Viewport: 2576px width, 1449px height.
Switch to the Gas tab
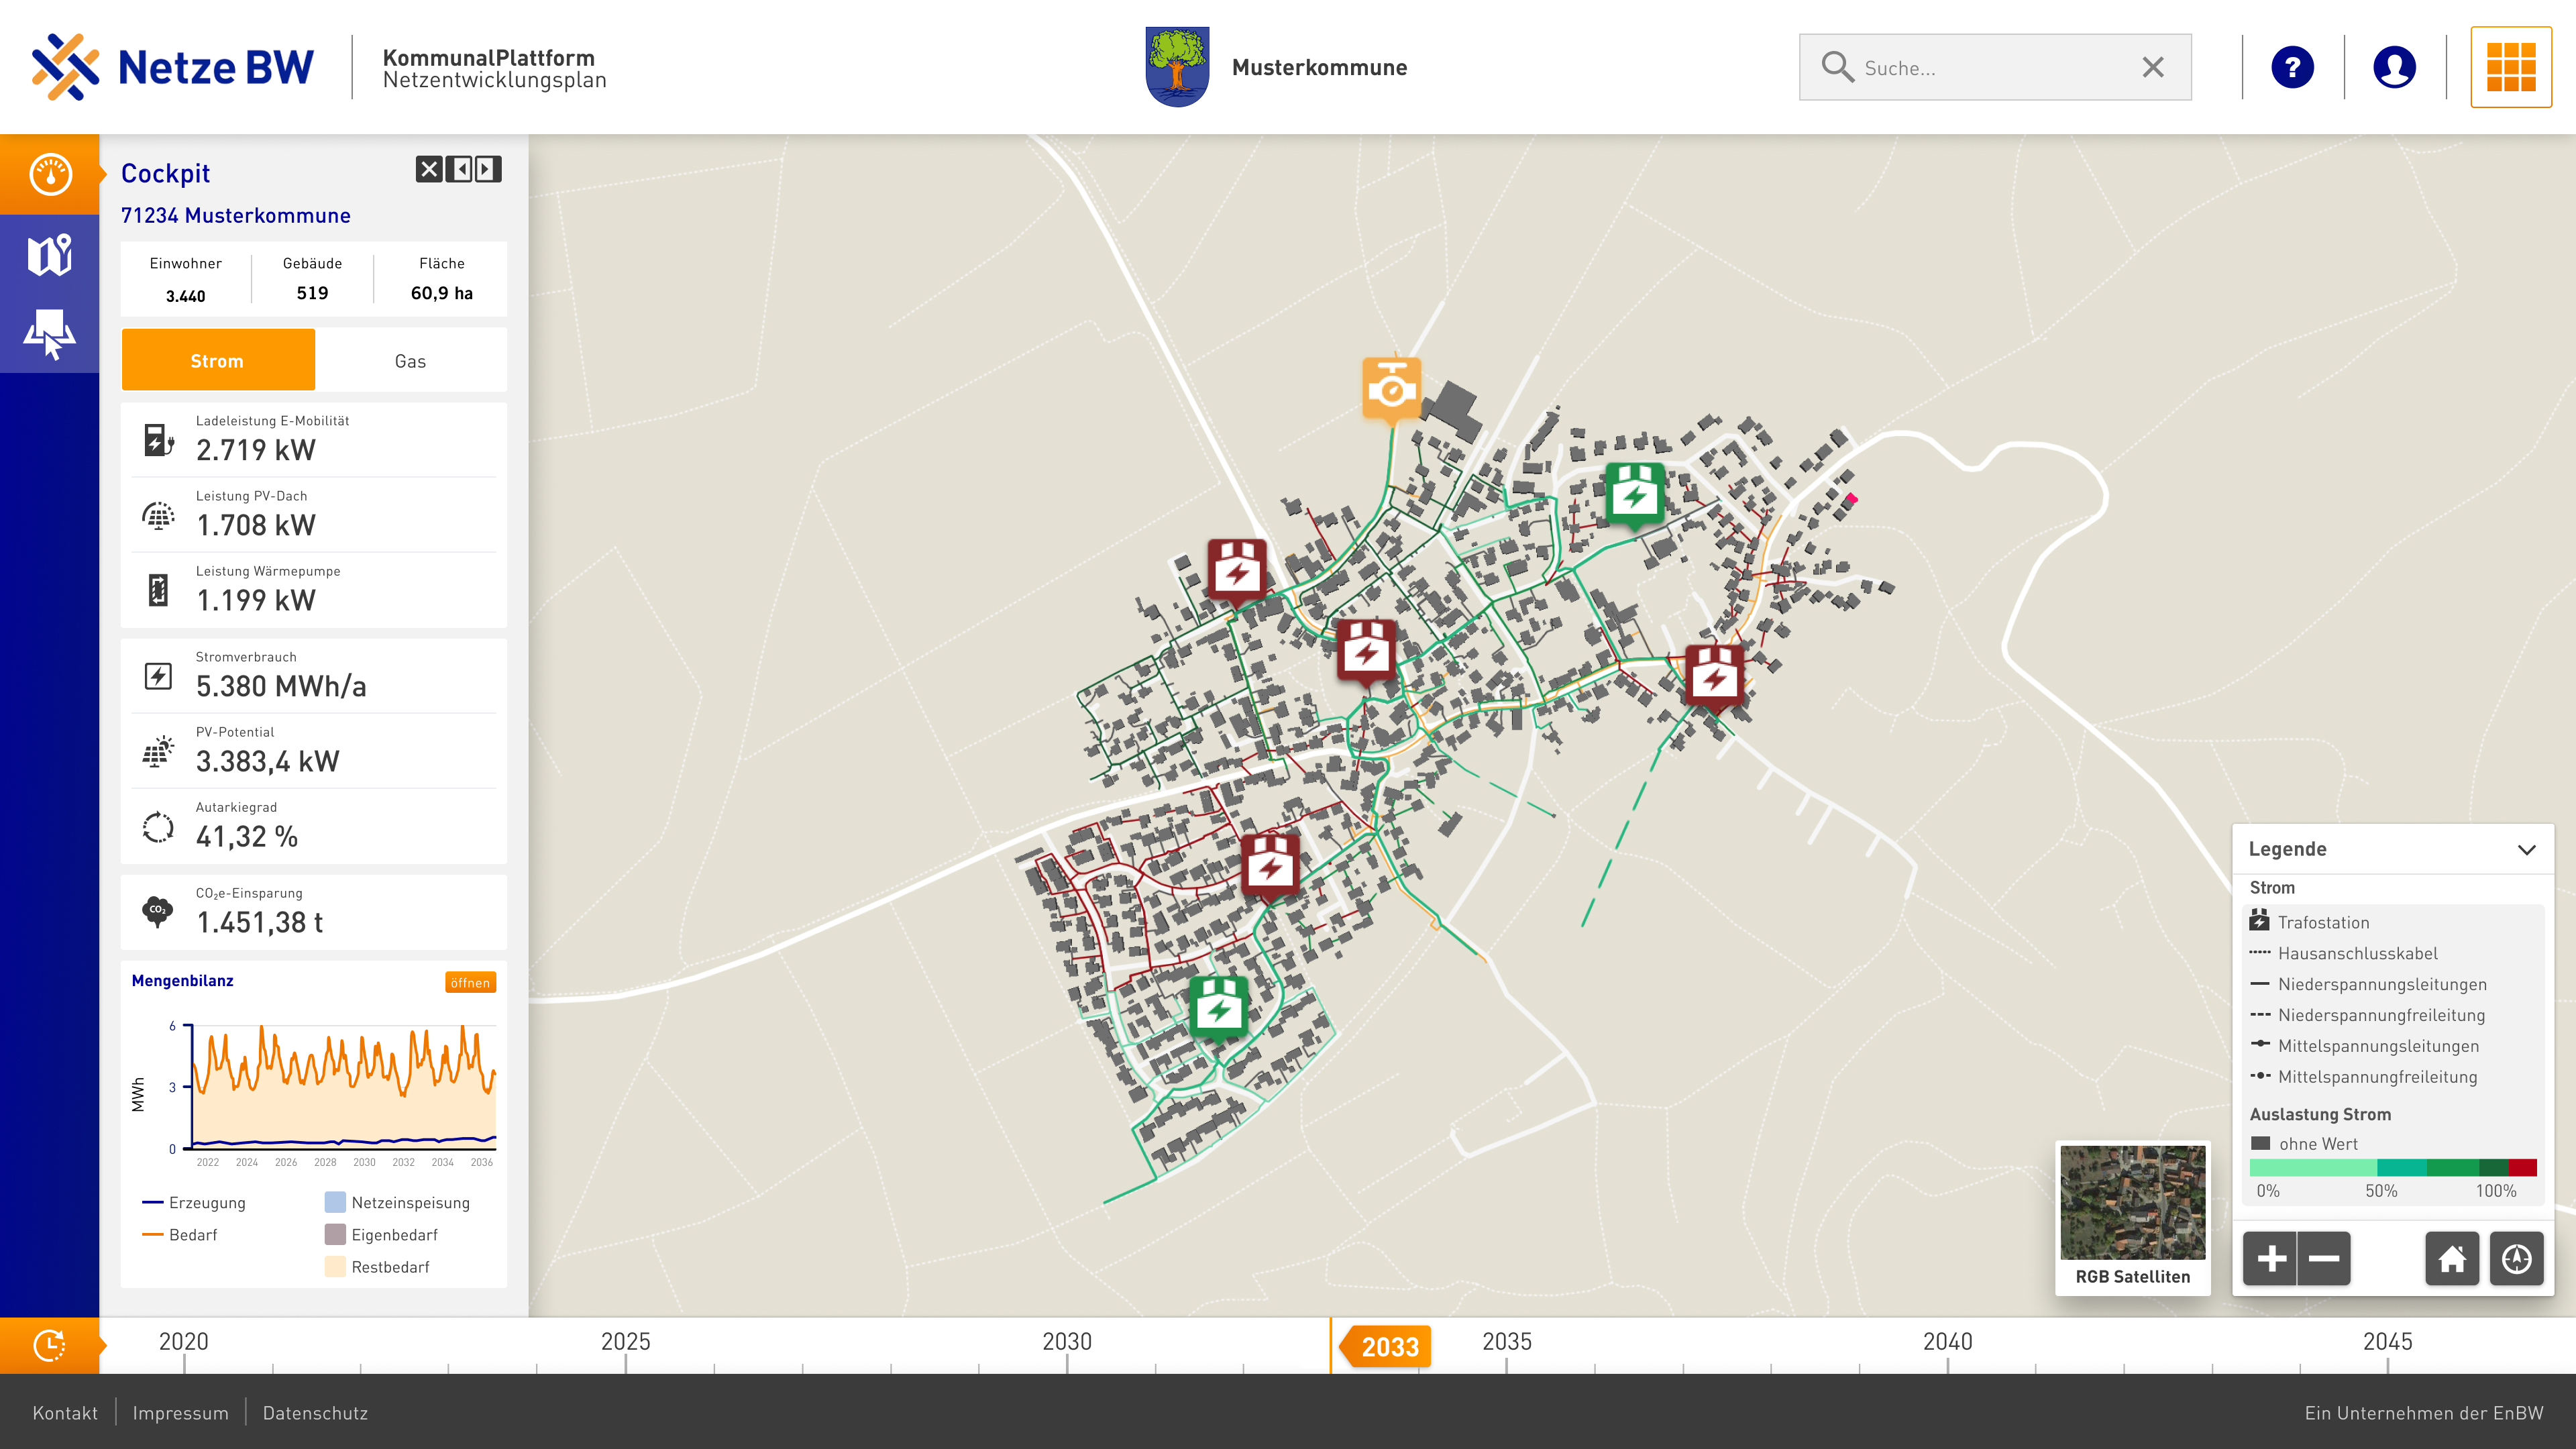click(x=410, y=361)
